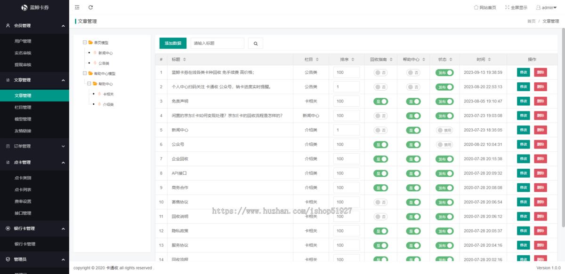This screenshot has height=274, width=565.
Task: Collapse the 帮助中心模型 tree node
Action: [85, 73]
